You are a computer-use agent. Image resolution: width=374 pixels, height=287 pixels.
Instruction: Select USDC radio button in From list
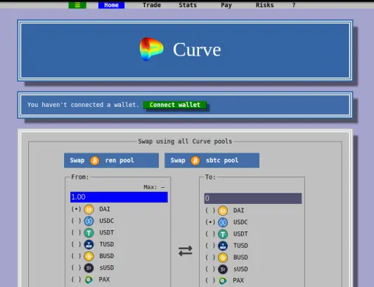point(76,221)
